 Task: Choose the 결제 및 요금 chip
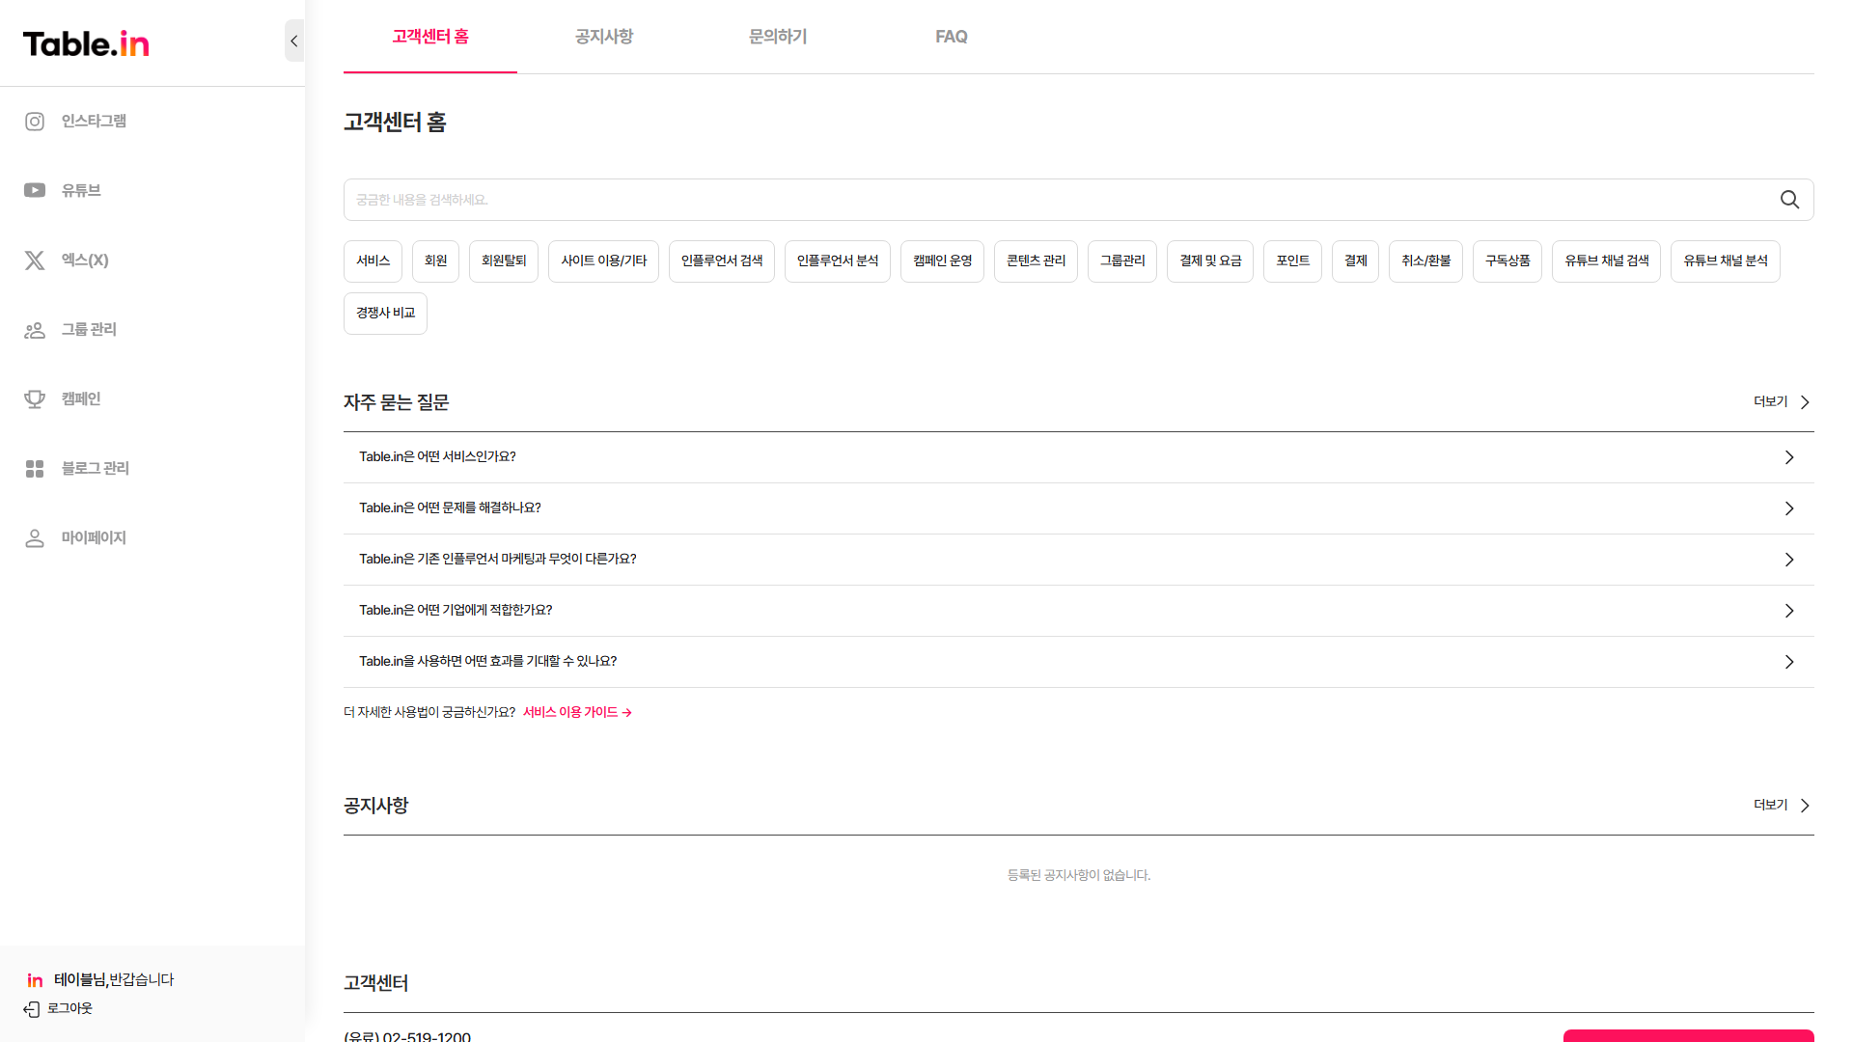pos(1210,261)
